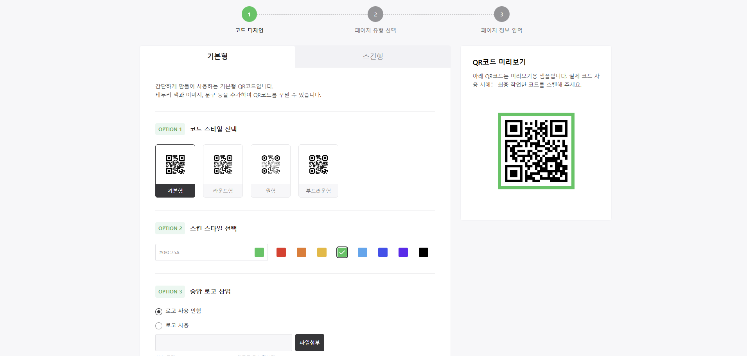This screenshot has width=747, height=356.
Task: Select the 원형 code style card
Action: click(271, 171)
